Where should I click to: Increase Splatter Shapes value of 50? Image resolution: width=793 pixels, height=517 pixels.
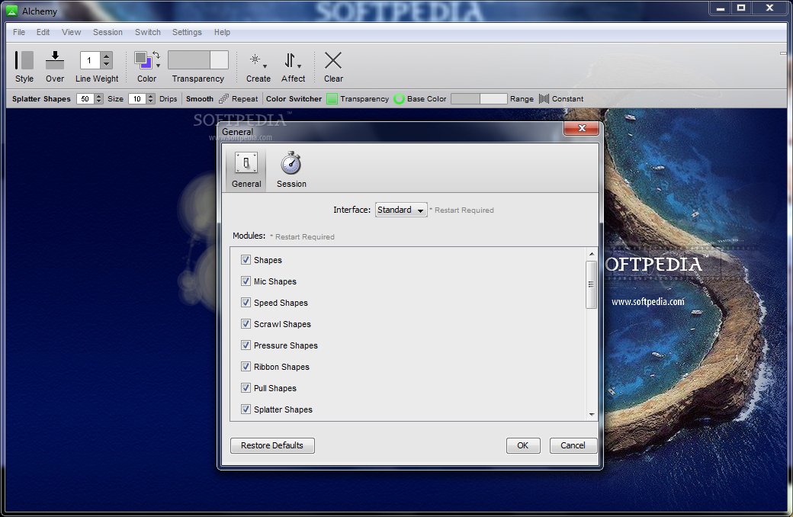[98, 96]
